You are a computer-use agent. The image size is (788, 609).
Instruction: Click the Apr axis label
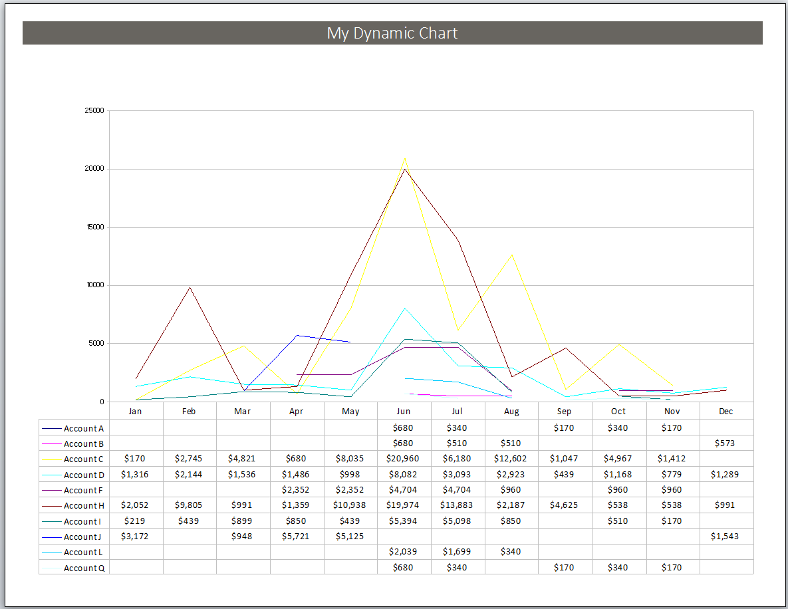[x=296, y=412]
